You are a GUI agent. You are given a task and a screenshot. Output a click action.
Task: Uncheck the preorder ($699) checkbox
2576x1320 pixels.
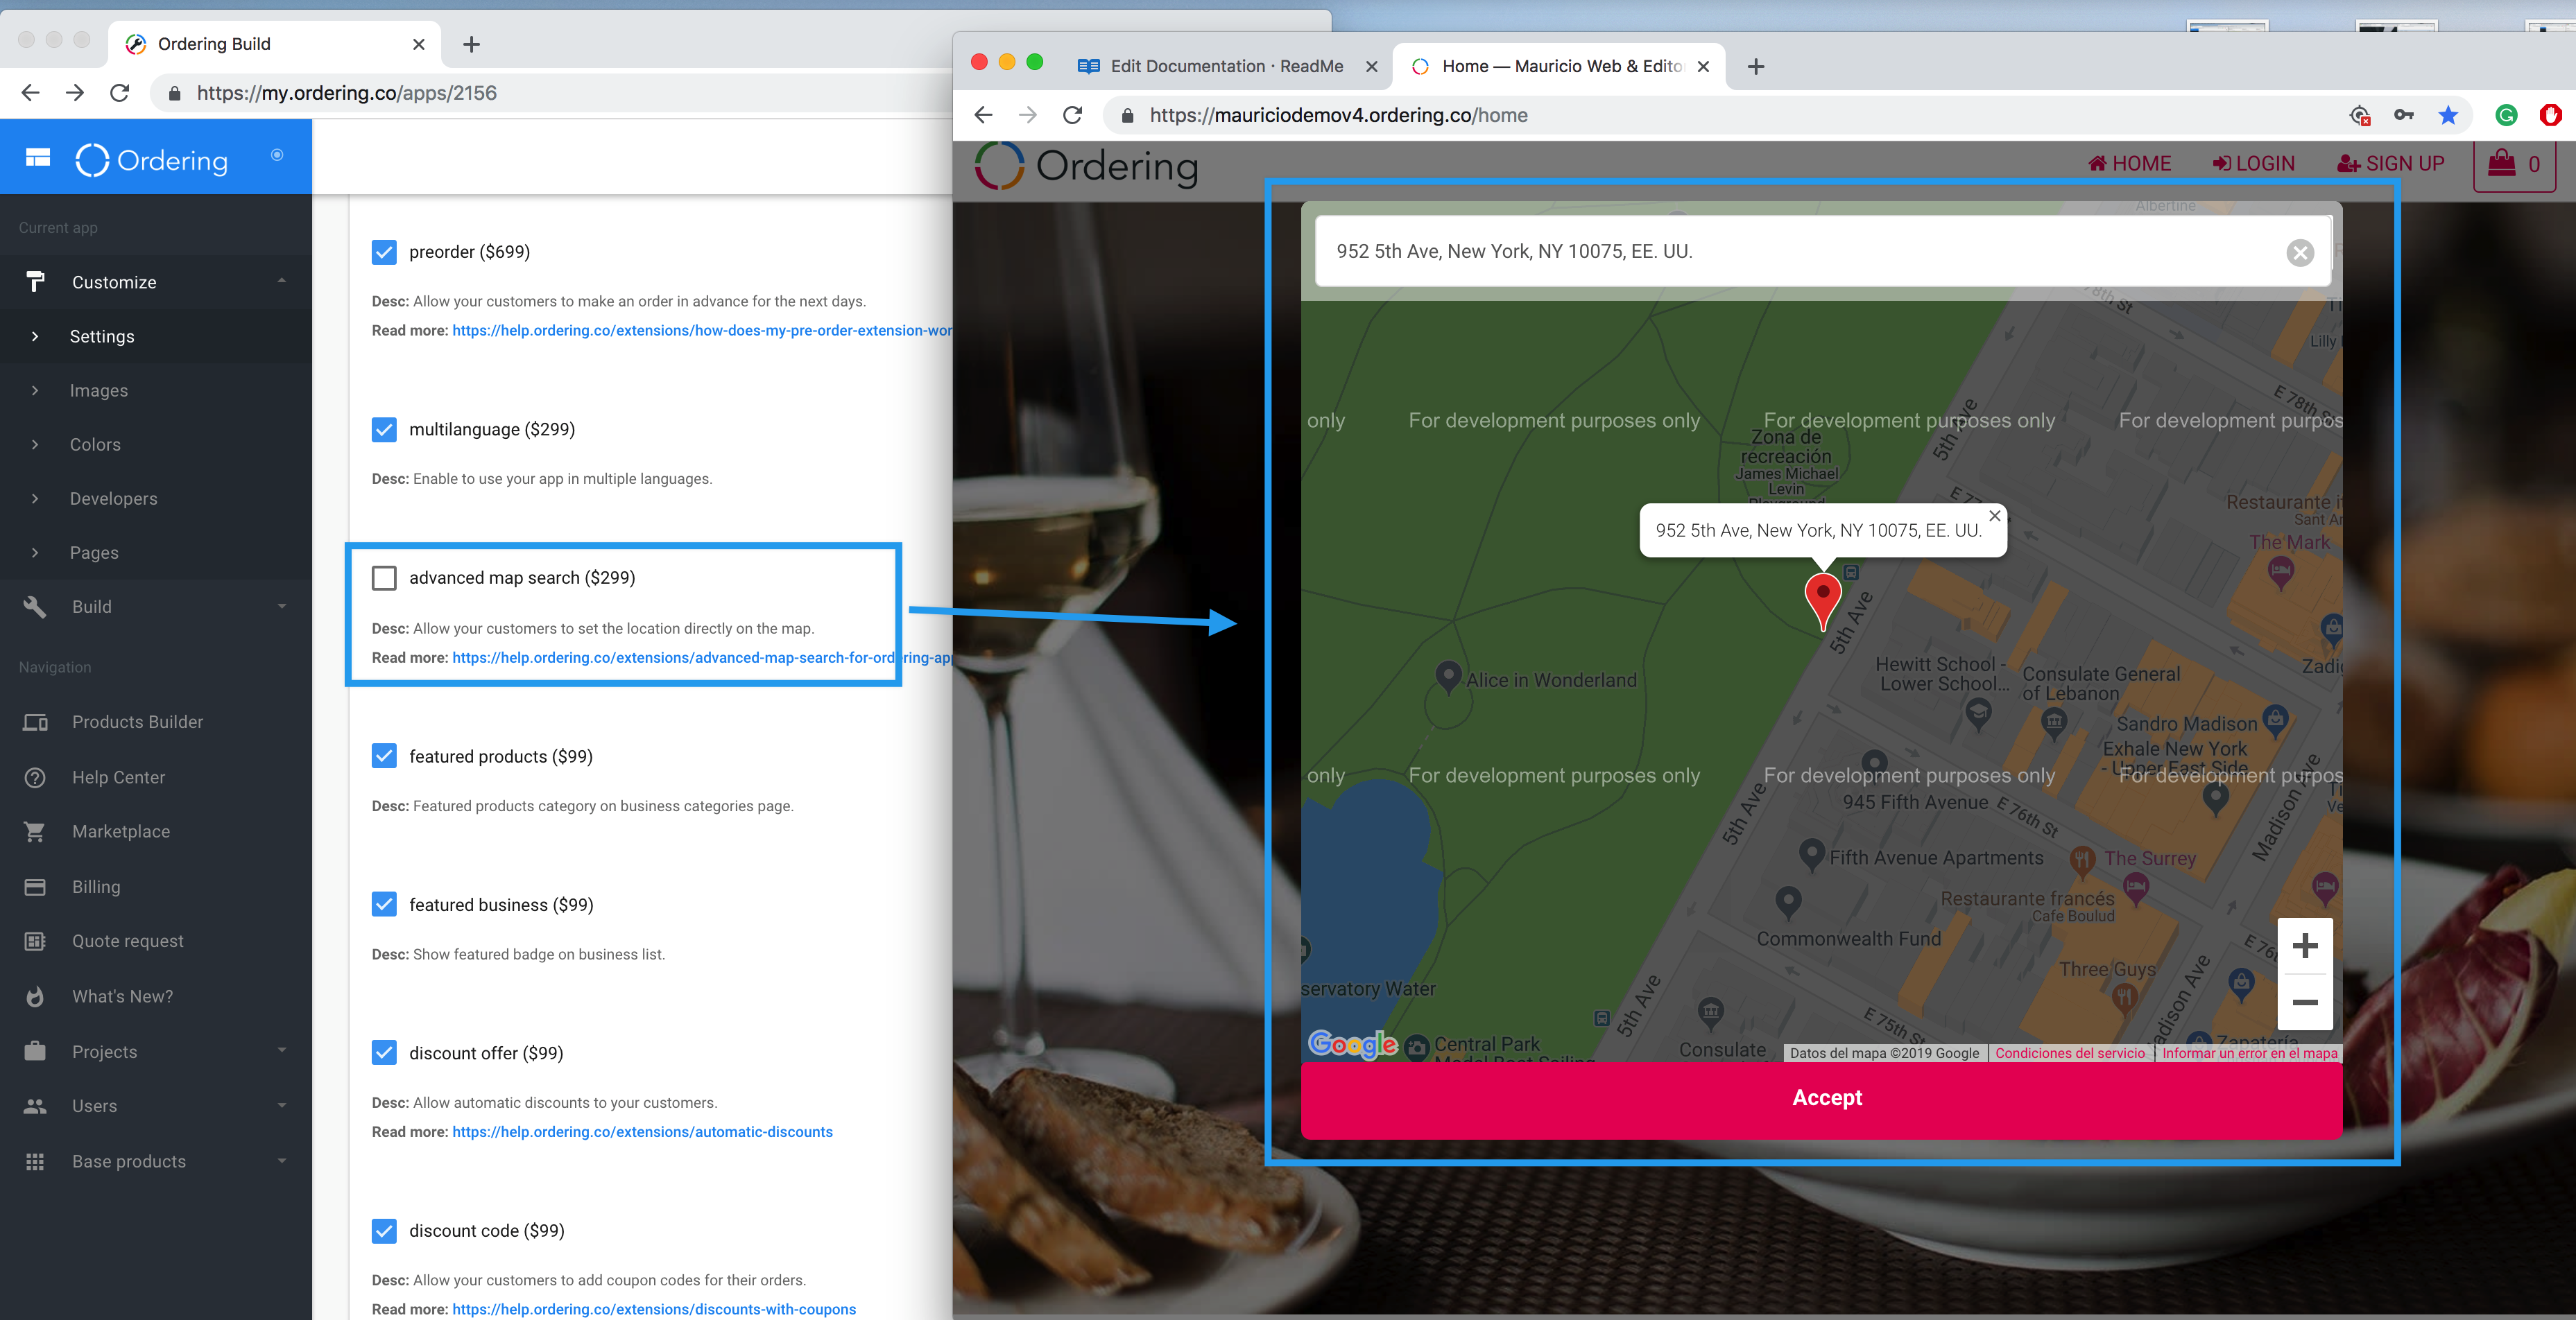384,252
